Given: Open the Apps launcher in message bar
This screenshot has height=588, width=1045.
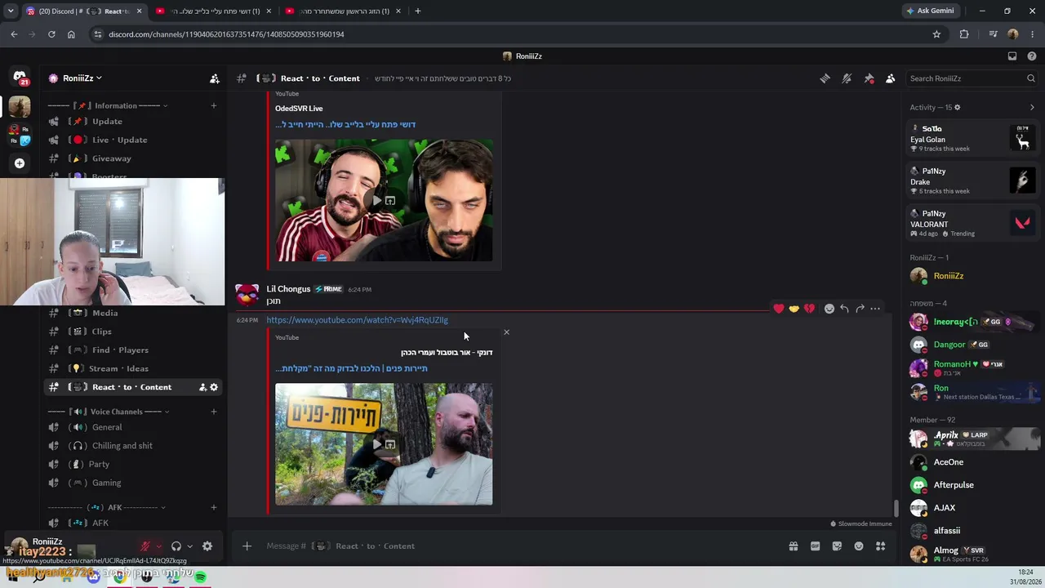Looking at the screenshot, I should point(881,546).
